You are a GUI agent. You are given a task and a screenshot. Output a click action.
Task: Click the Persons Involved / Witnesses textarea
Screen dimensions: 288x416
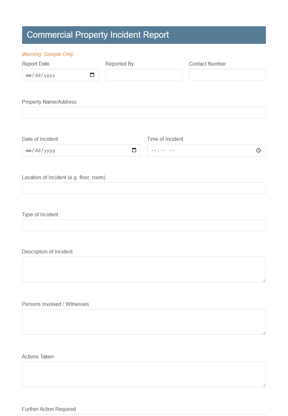(144, 322)
